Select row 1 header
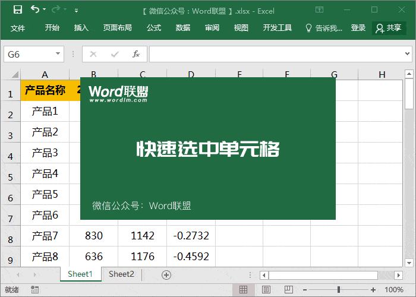The image size is (416, 297). pyautogui.click(x=10, y=91)
